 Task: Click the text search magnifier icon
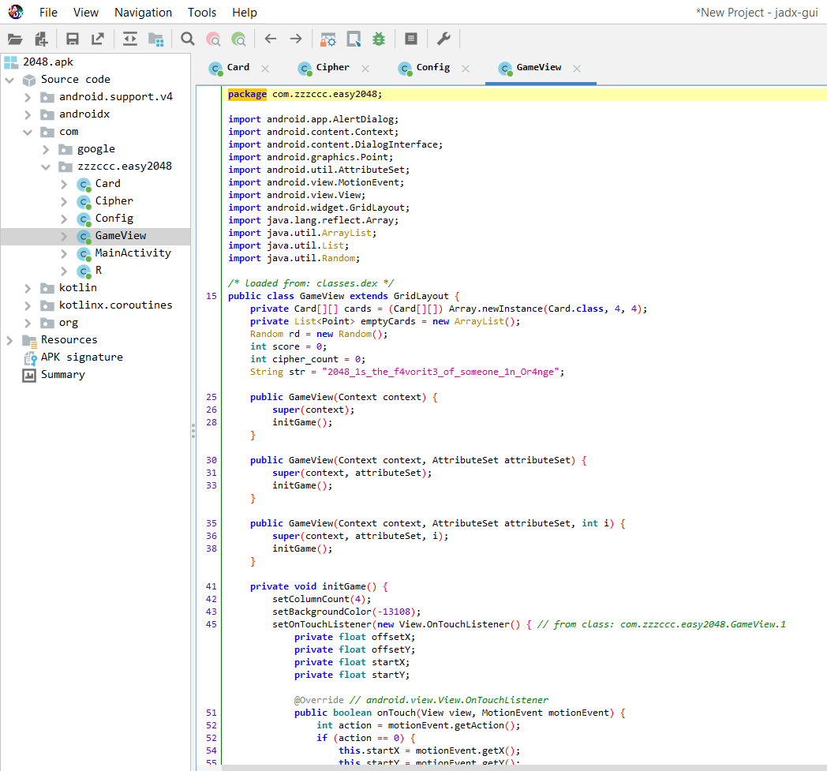pyautogui.click(x=188, y=39)
